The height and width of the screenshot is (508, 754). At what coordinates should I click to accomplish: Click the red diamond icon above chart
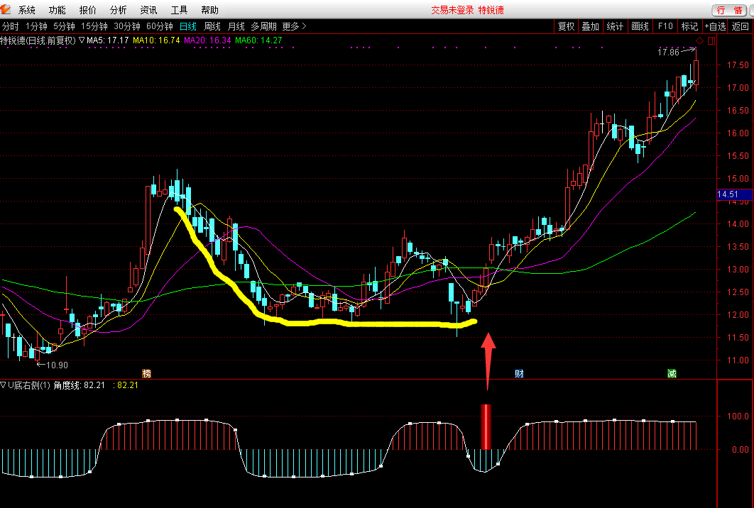(x=700, y=41)
